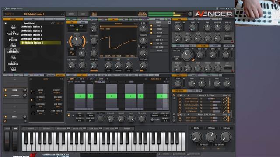Viewport: 280px width, 157px height.
Task: Click the Spread knob in AMP section
Action: pyautogui.click(x=227, y=28)
